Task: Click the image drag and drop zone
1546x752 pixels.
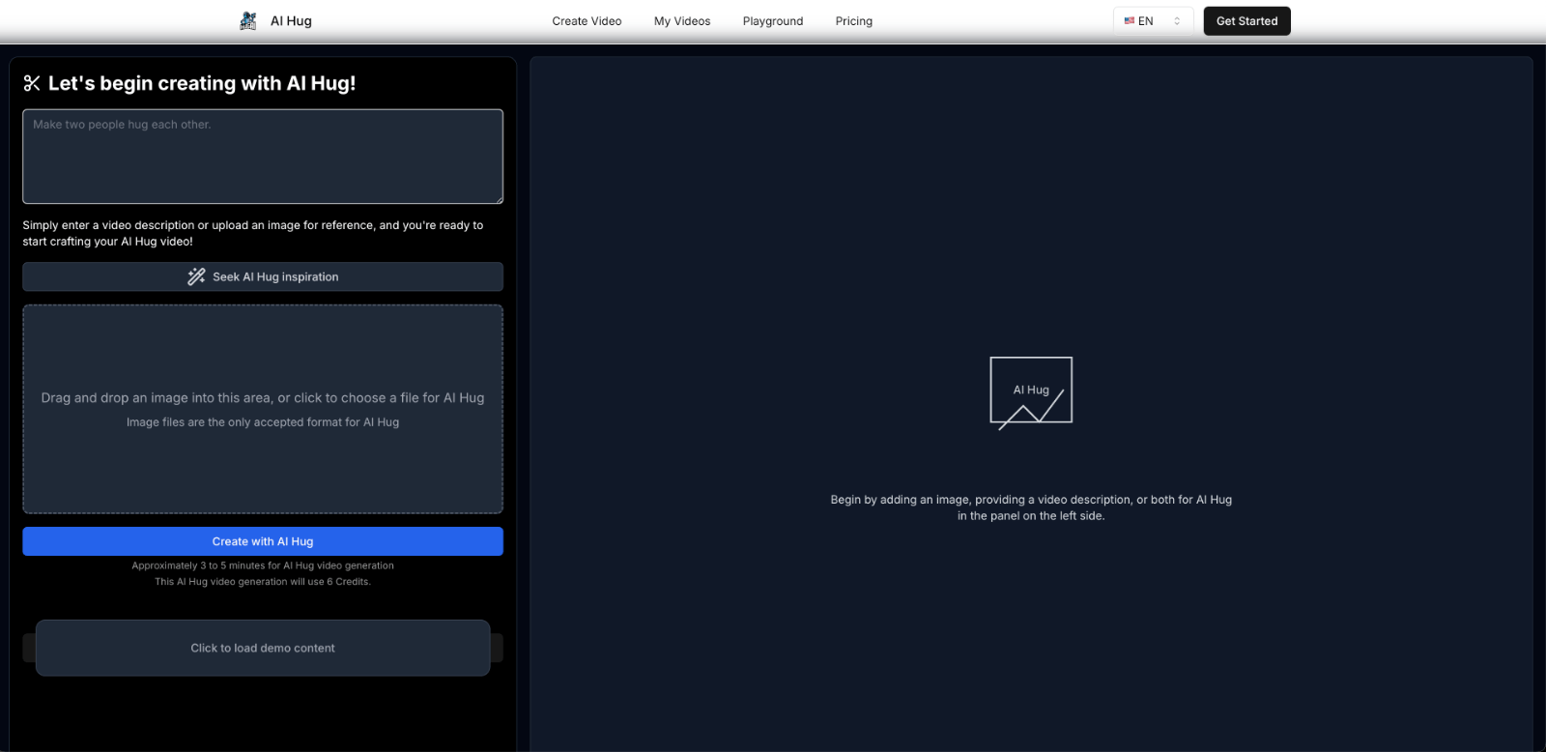Action: (x=263, y=409)
